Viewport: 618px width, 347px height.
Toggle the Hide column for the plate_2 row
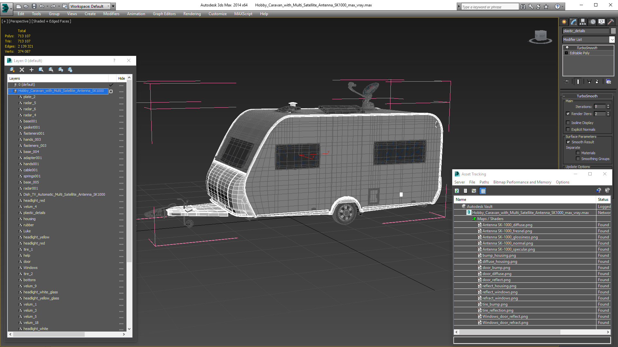click(x=121, y=97)
